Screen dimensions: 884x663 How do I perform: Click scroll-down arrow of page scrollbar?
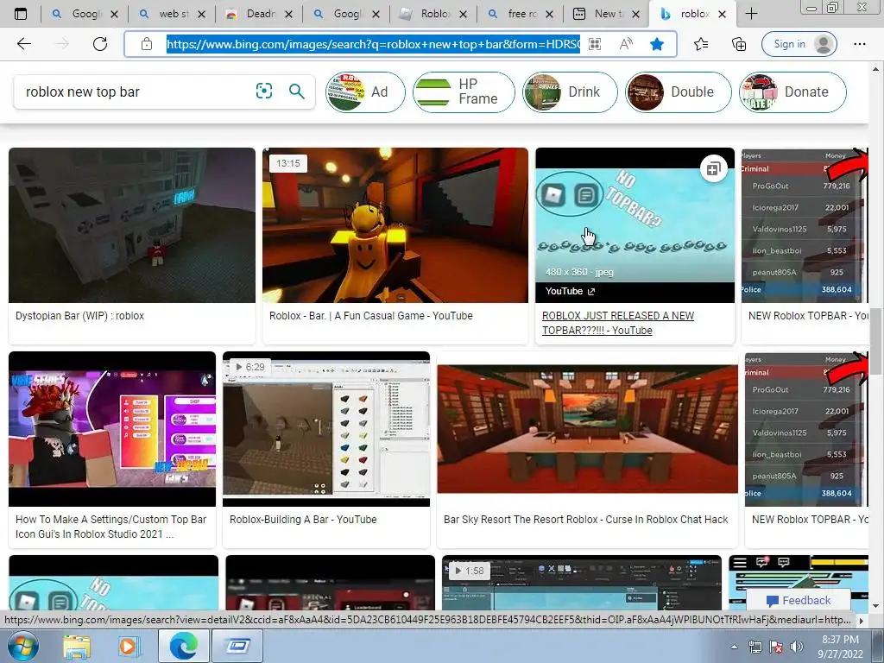(x=876, y=606)
